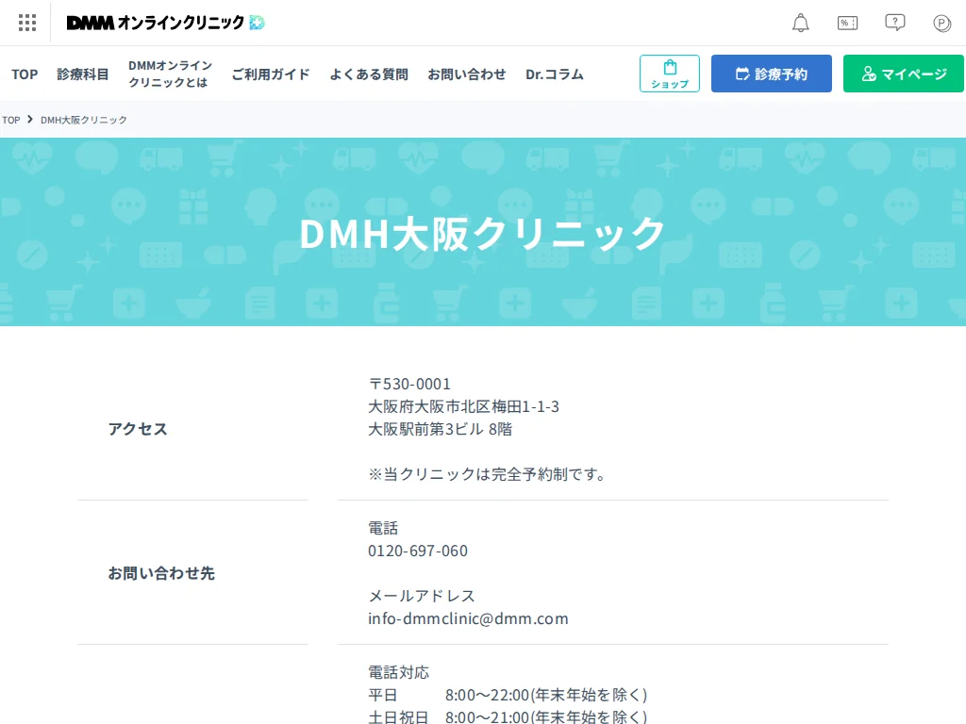Click the DMH大阪クリニック page heading
The image size is (966, 724).
click(482, 234)
